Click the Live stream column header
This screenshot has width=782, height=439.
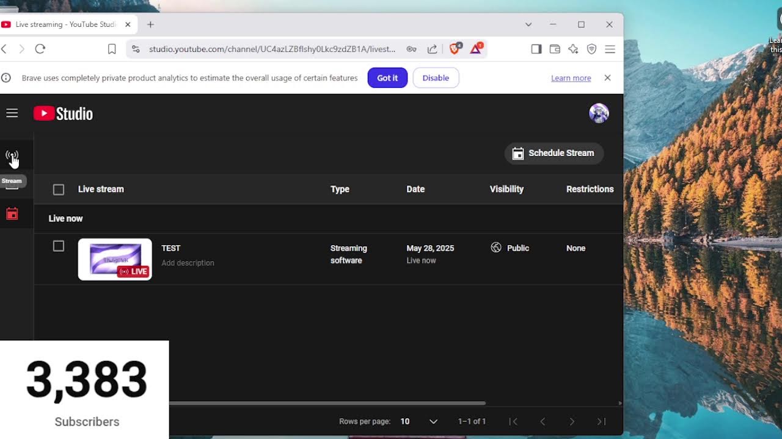101,189
